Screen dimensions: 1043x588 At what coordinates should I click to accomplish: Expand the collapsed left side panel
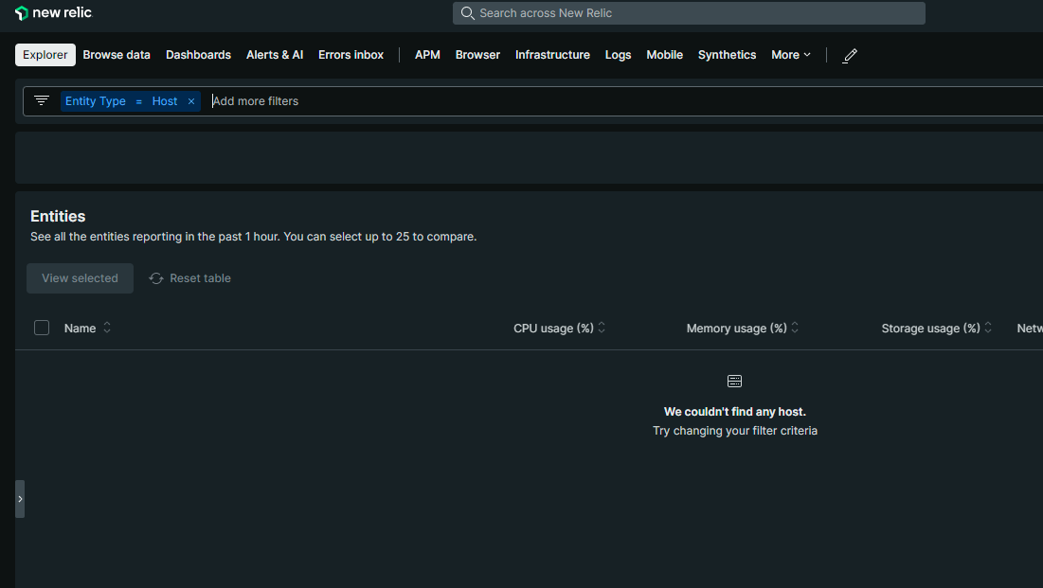tap(20, 499)
